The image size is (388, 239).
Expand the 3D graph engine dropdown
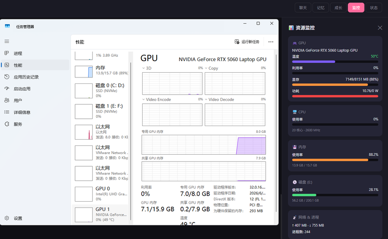click(x=144, y=68)
